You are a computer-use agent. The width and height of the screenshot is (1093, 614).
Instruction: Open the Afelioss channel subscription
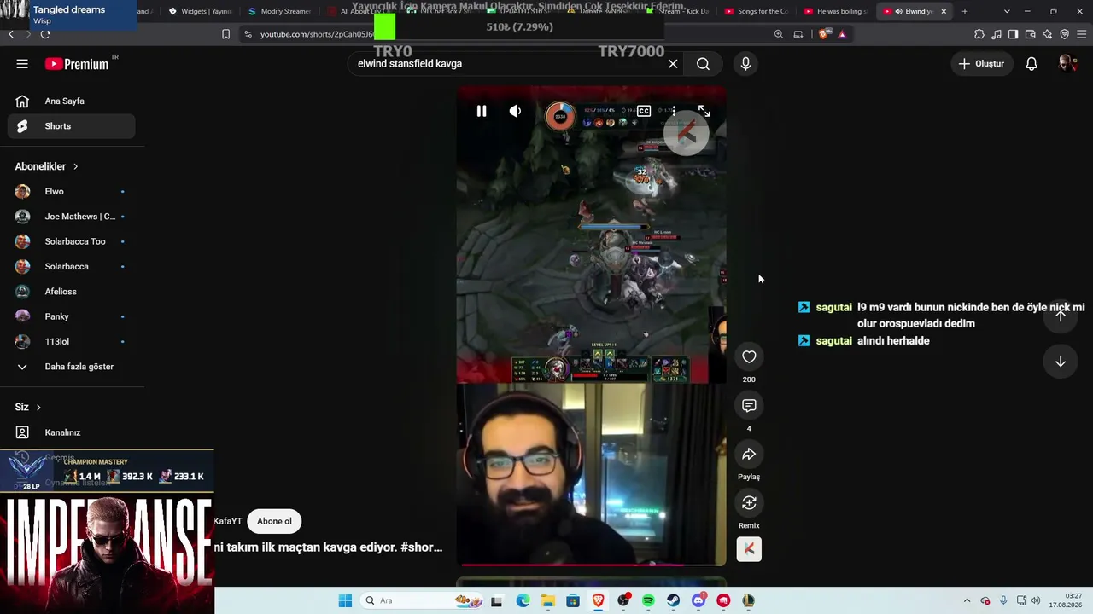coord(72,292)
